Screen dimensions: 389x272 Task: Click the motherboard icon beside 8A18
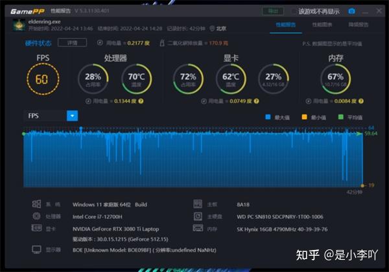(198, 204)
